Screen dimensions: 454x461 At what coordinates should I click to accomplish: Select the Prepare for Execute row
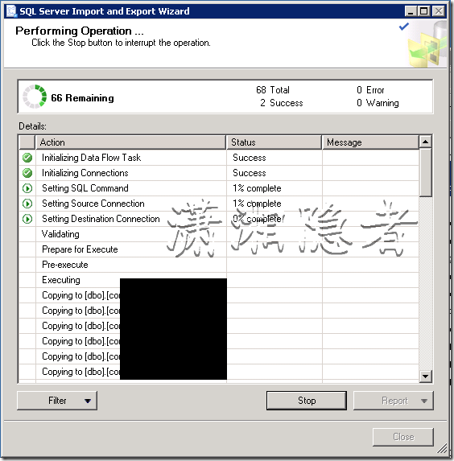219,249
